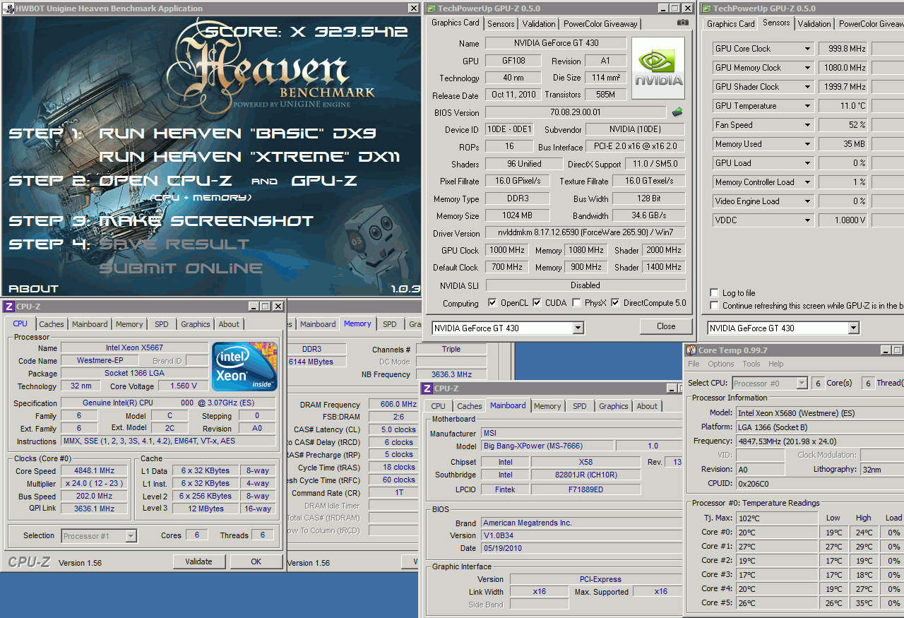The width and height of the screenshot is (904, 618).
Task: Open Help menu in Core Temp
Action: [776, 364]
